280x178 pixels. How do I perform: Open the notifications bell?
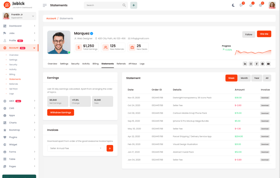coord(251,5)
